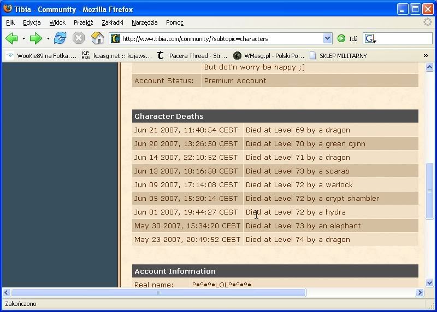Click horizontal scrollbar right arrow
The width and height of the screenshot is (437, 312).
420,292
